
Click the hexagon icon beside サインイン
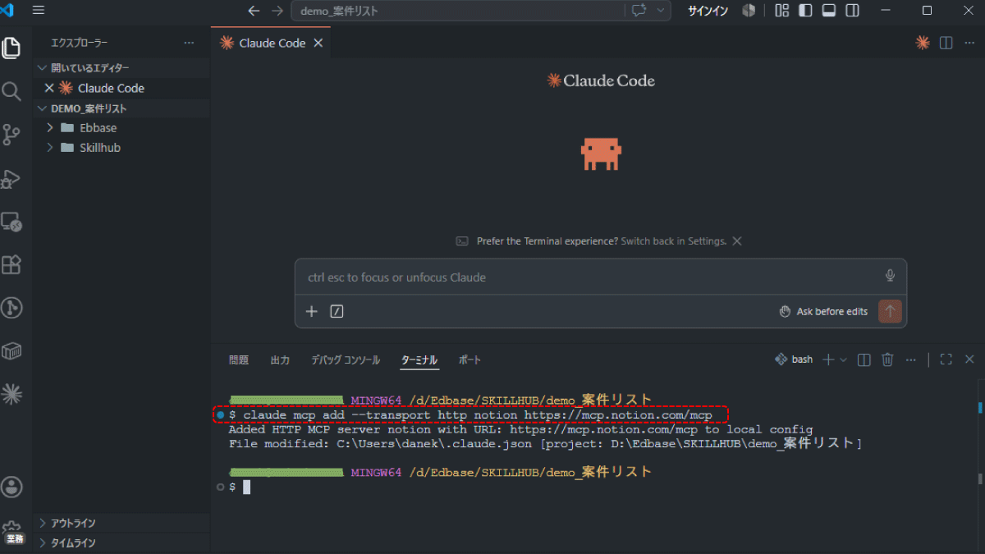pos(749,11)
